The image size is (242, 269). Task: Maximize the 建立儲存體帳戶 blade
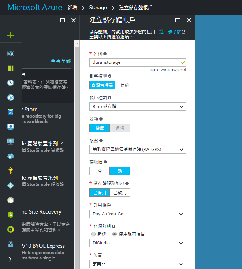(x=178, y=20)
